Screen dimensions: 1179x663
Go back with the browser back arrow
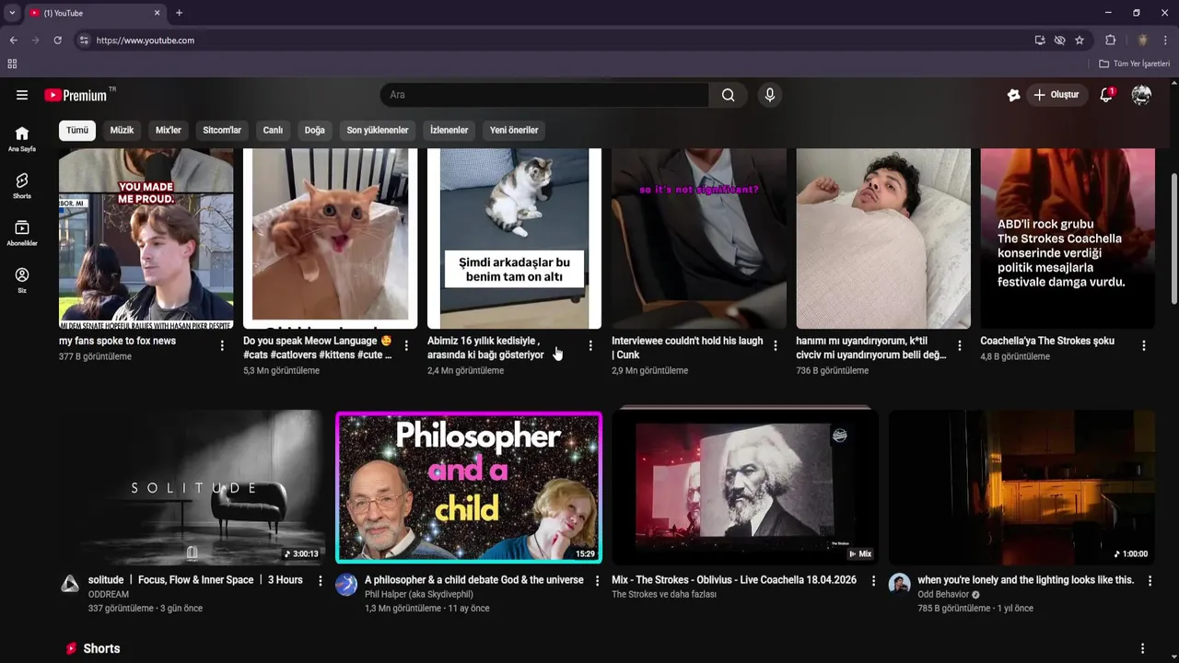[13, 41]
